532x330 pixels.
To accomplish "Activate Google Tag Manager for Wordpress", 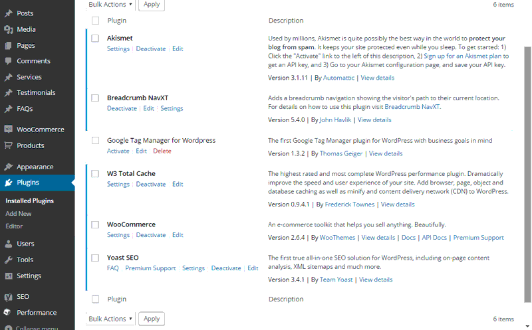I will (118, 151).
